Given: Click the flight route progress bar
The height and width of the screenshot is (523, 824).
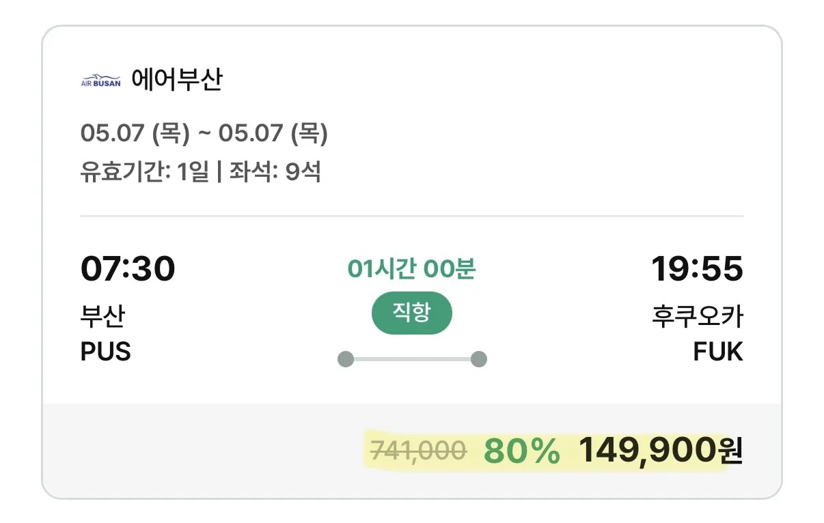Looking at the screenshot, I should coord(411,358).
